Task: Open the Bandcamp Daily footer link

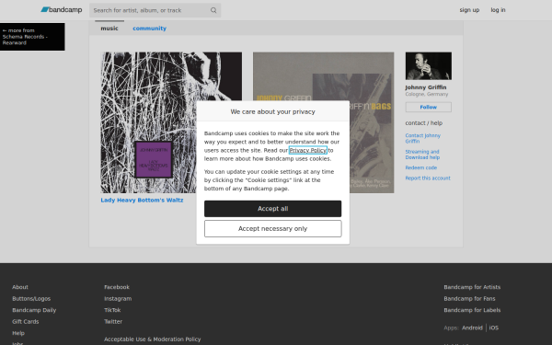Action: click(x=34, y=310)
